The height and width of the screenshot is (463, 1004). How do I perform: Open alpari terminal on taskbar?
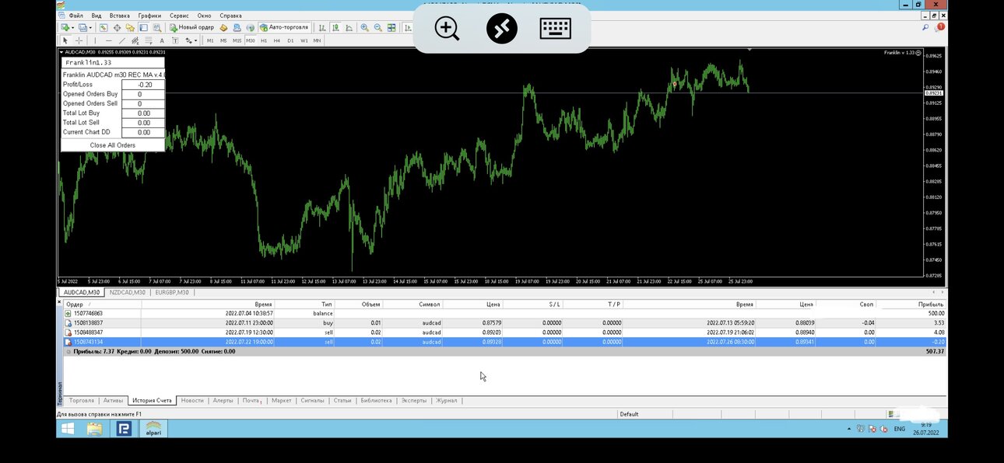click(153, 428)
